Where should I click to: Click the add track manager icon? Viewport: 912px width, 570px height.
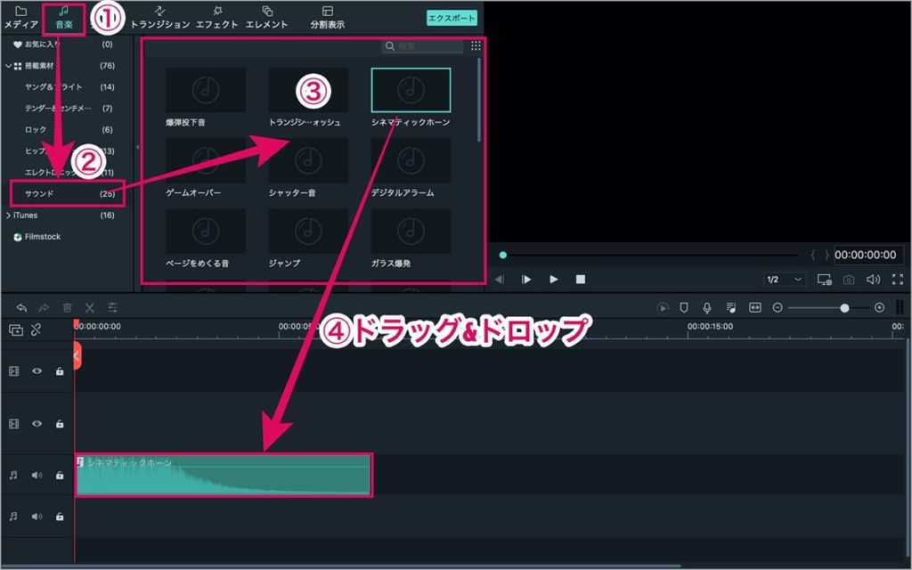tap(16, 330)
